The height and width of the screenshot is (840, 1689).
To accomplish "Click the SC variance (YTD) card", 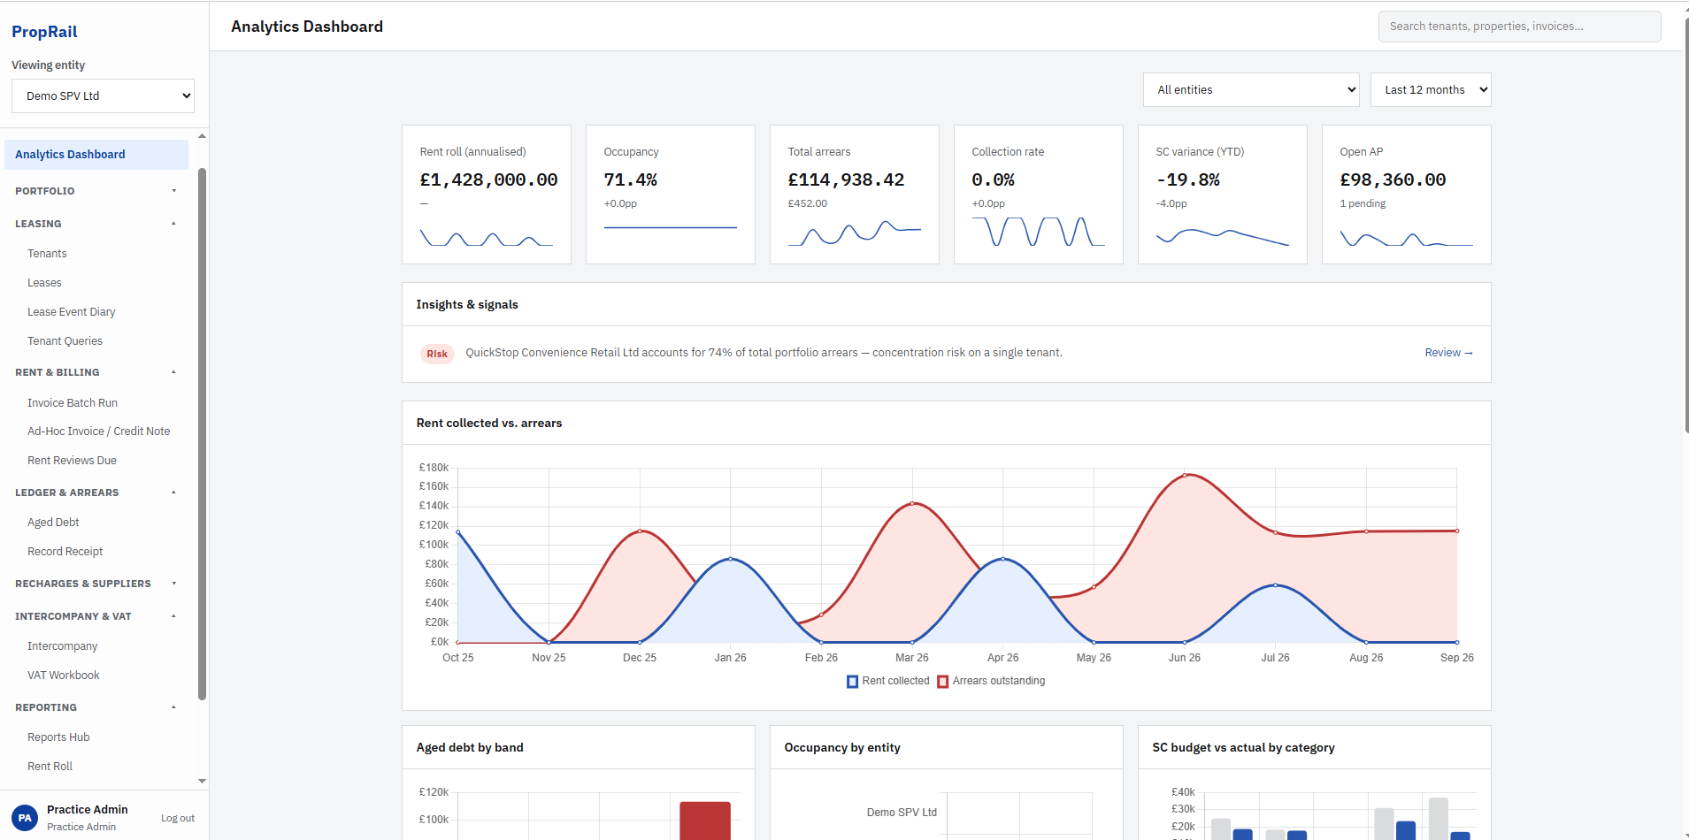I will coord(1223,195).
